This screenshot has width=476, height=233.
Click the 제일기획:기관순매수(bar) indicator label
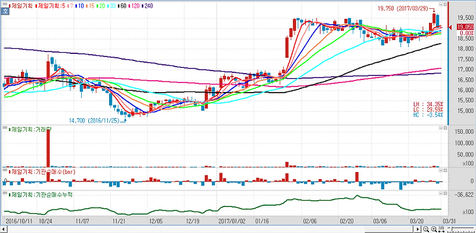[x=42, y=171]
